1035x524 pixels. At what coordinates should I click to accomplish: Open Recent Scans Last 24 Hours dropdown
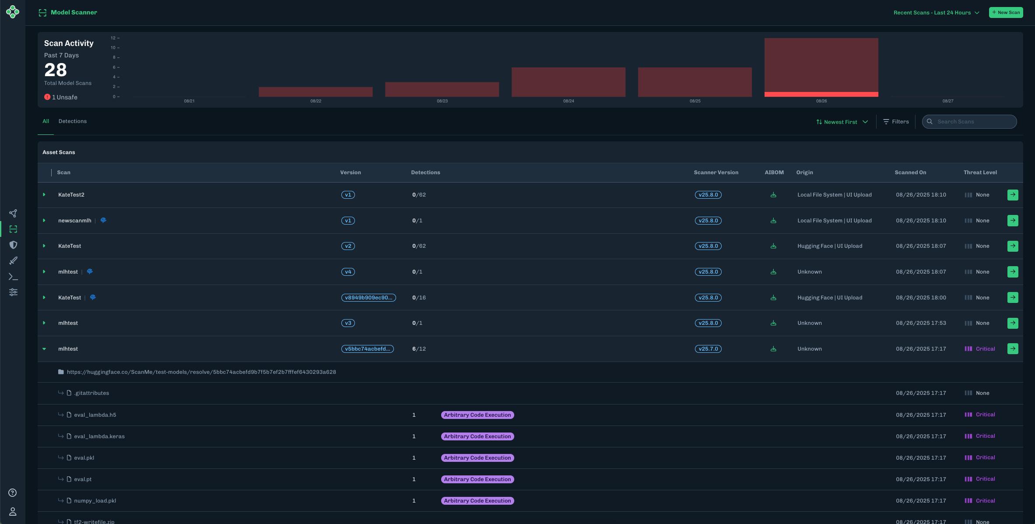[936, 13]
